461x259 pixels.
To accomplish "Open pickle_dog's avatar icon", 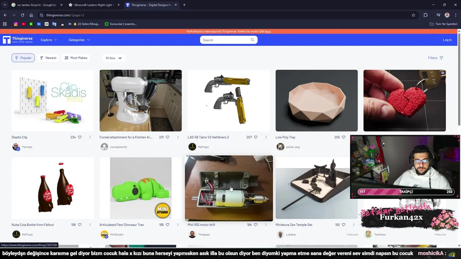I will [x=281, y=147].
